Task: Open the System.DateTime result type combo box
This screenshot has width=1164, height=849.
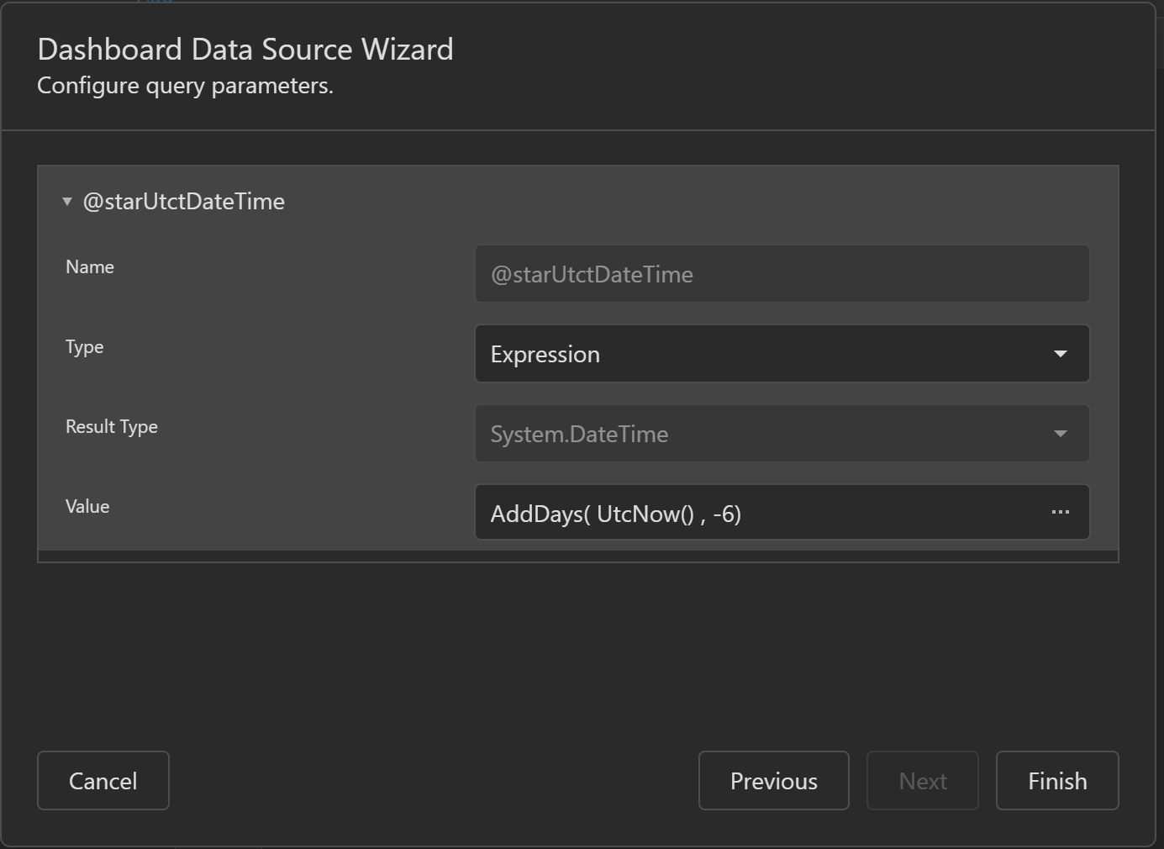Action: click(x=756, y=434)
